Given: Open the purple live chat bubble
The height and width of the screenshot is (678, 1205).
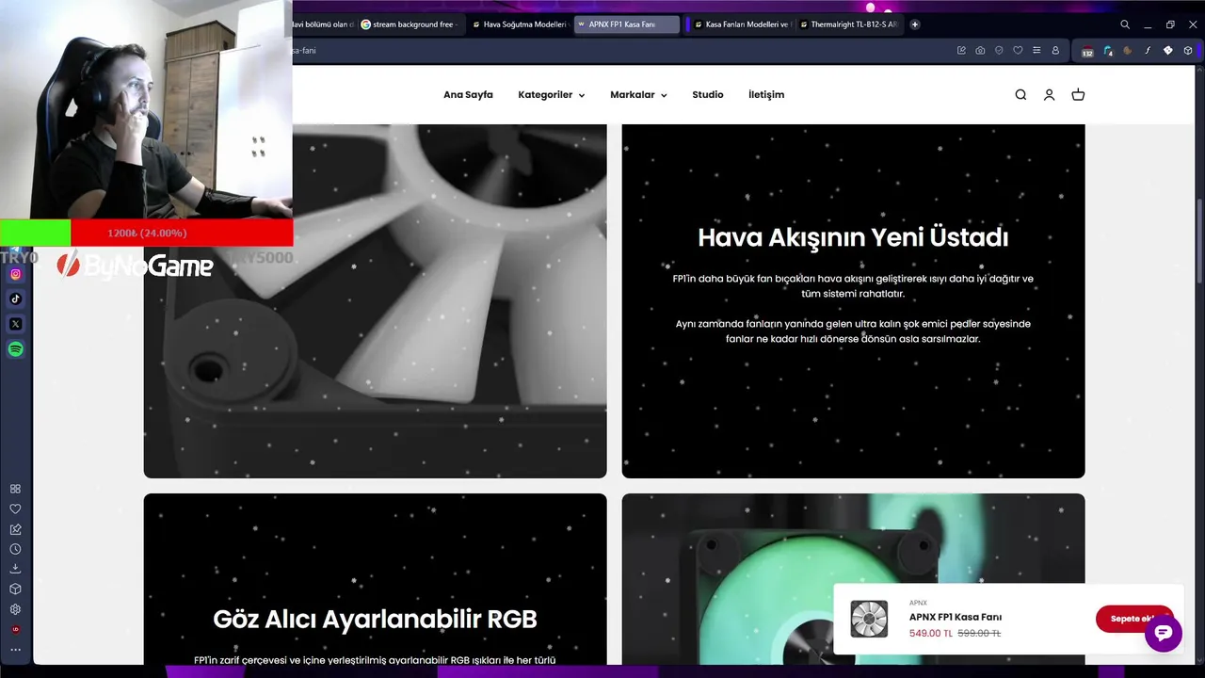Looking at the screenshot, I should 1164,633.
